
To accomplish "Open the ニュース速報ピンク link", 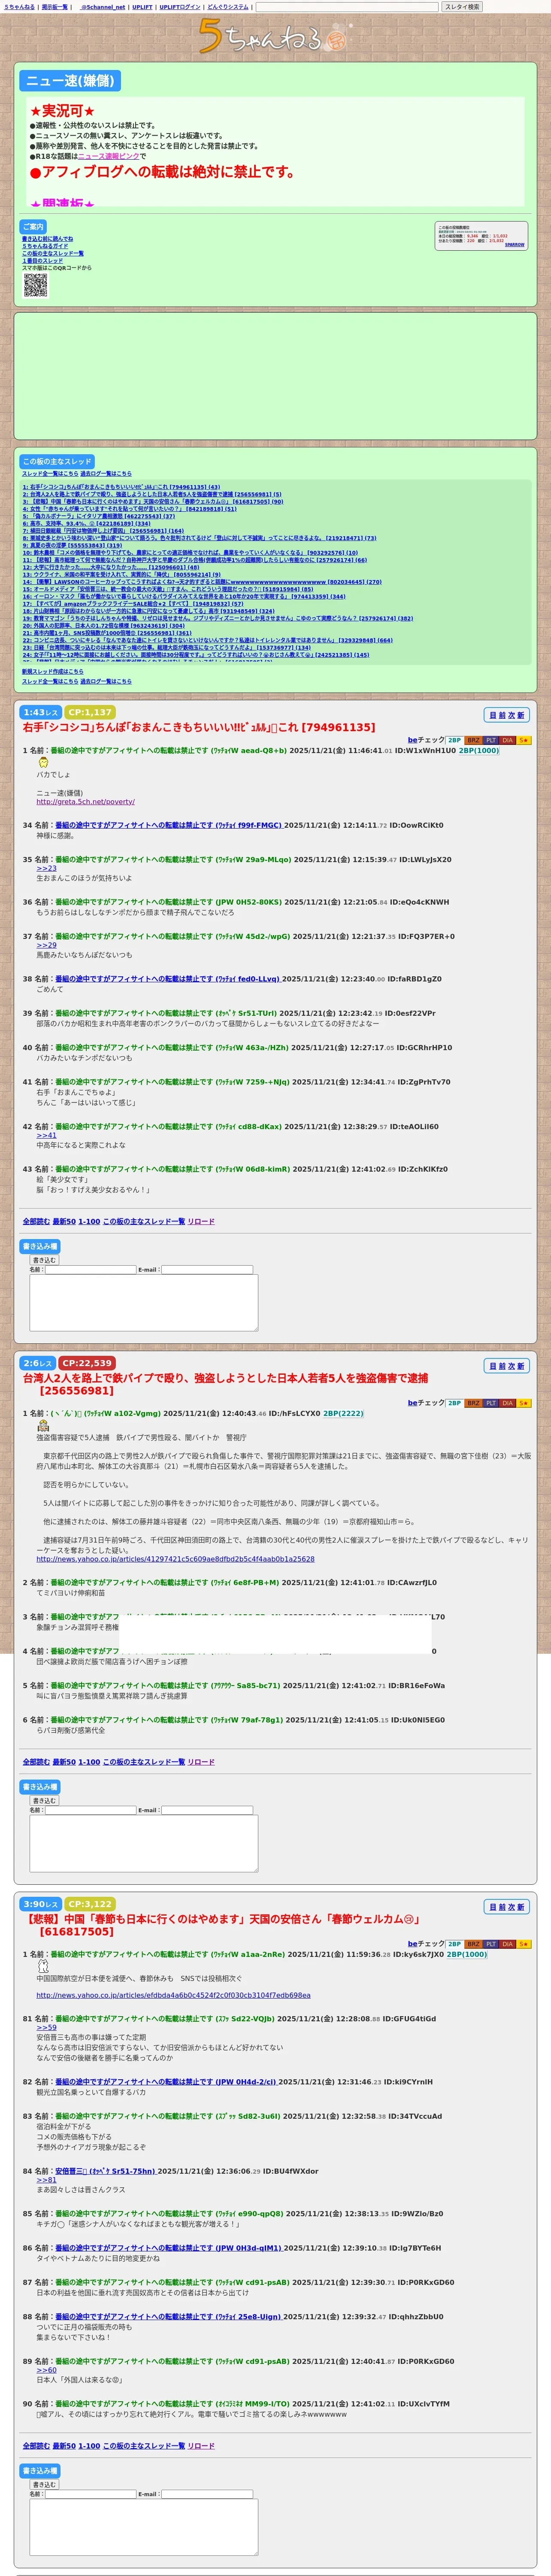I will (x=109, y=156).
